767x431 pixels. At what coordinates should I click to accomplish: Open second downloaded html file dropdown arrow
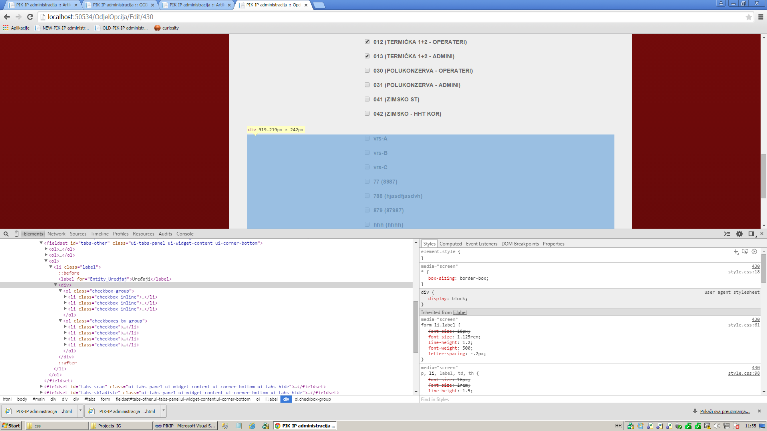[x=163, y=411]
